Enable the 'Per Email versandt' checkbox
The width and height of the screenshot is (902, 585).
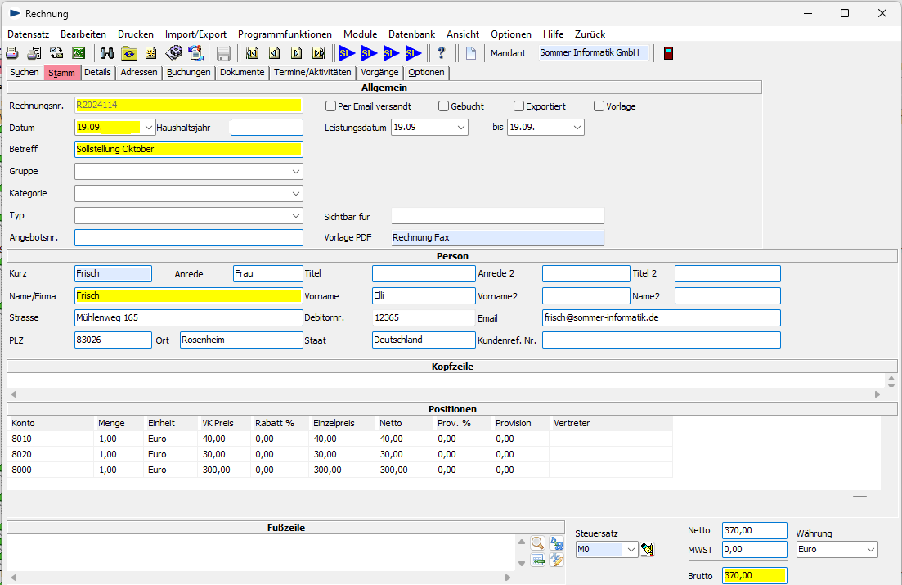[331, 106]
